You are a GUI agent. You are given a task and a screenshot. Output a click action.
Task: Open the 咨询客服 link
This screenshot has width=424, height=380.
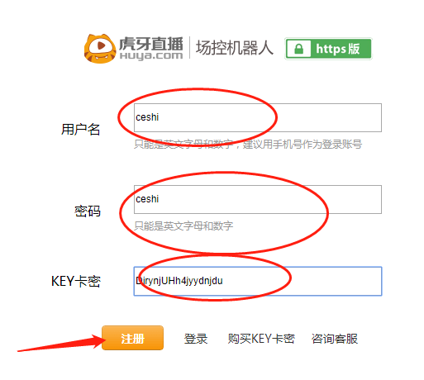(x=335, y=339)
